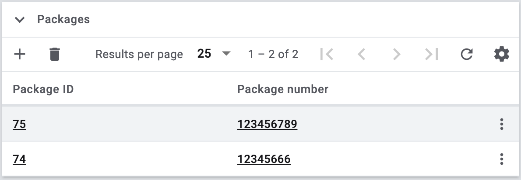Viewport: 521px width, 180px height.
Task: Open the results per page dropdown
Action: (214, 54)
